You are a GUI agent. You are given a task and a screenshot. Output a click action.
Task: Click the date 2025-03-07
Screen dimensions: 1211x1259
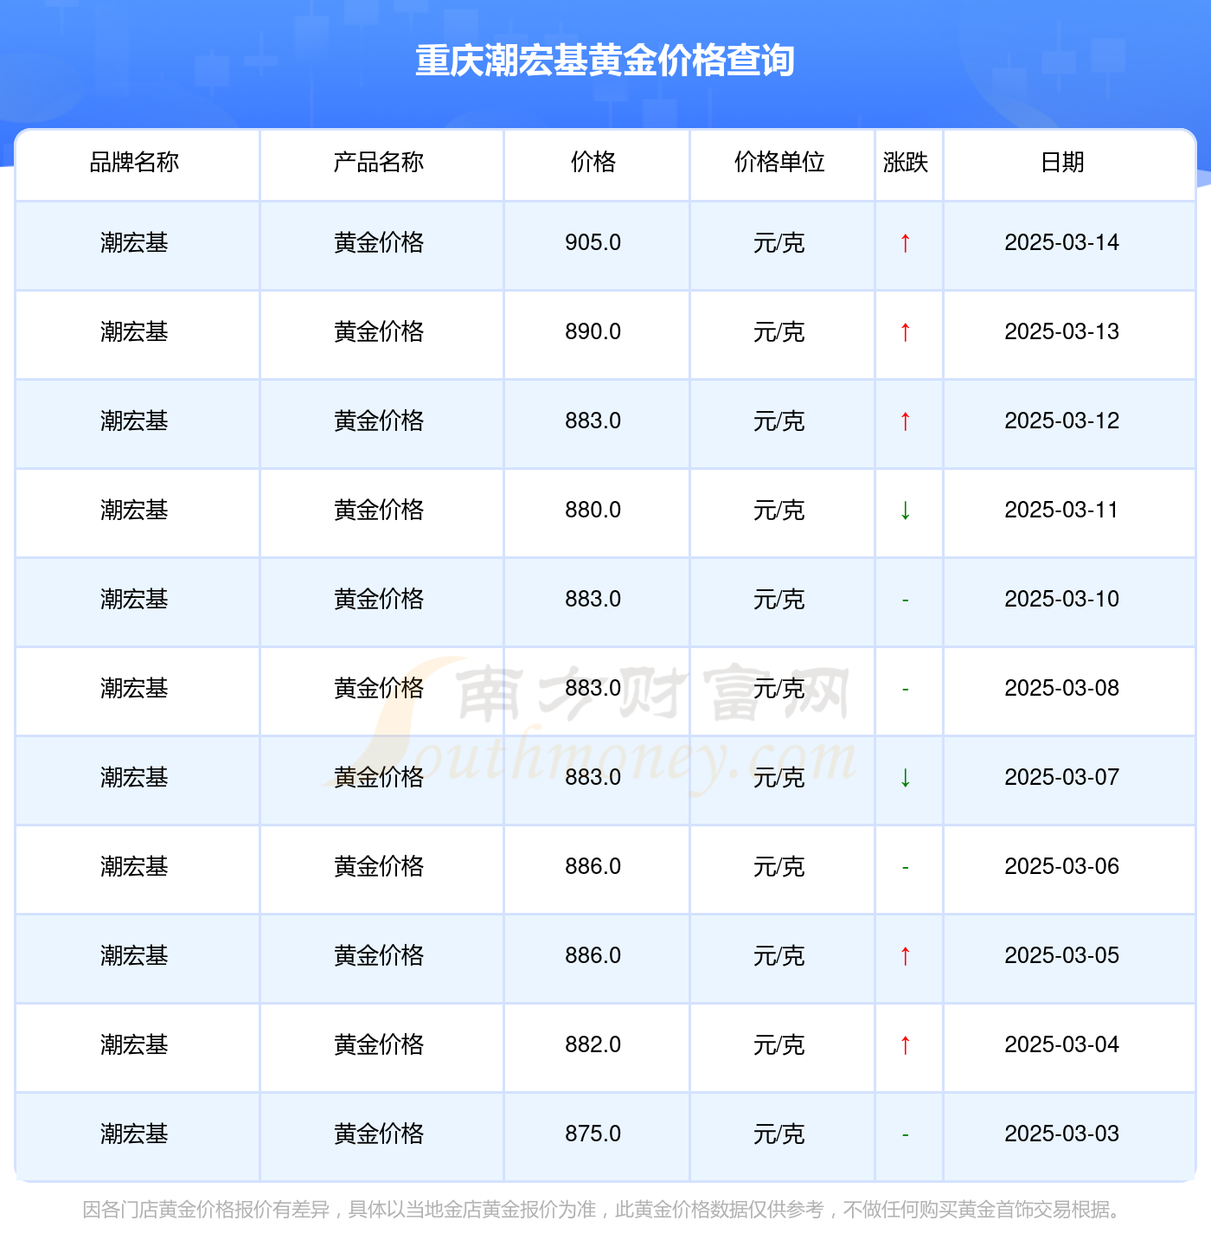coord(1062,777)
